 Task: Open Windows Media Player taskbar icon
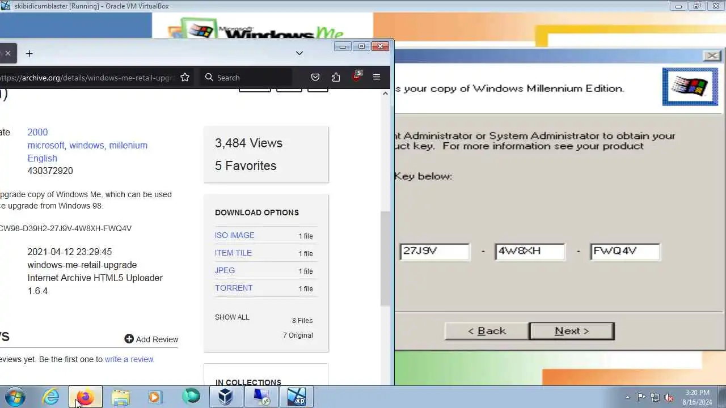click(155, 397)
